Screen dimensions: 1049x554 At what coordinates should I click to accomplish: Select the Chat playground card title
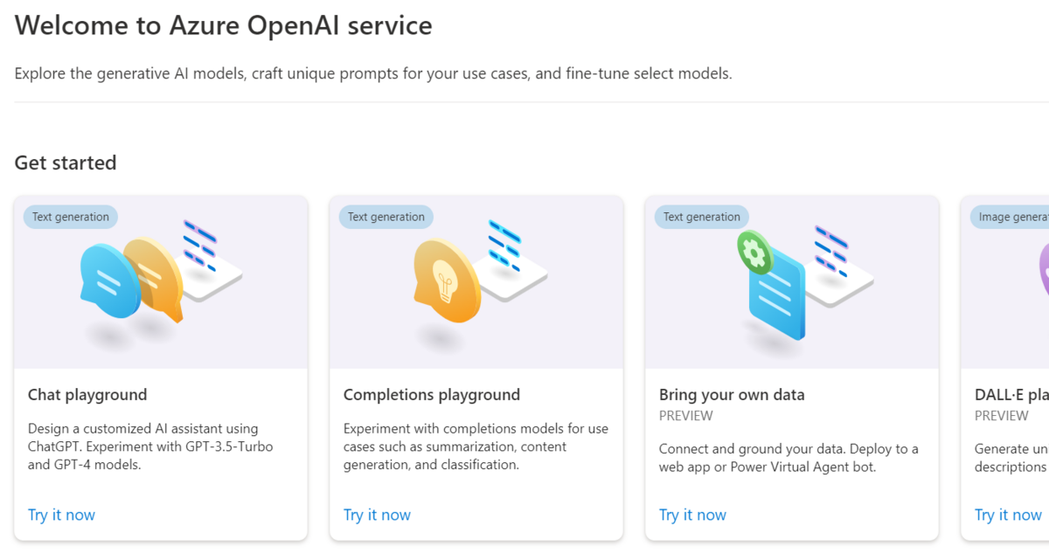pos(87,395)
